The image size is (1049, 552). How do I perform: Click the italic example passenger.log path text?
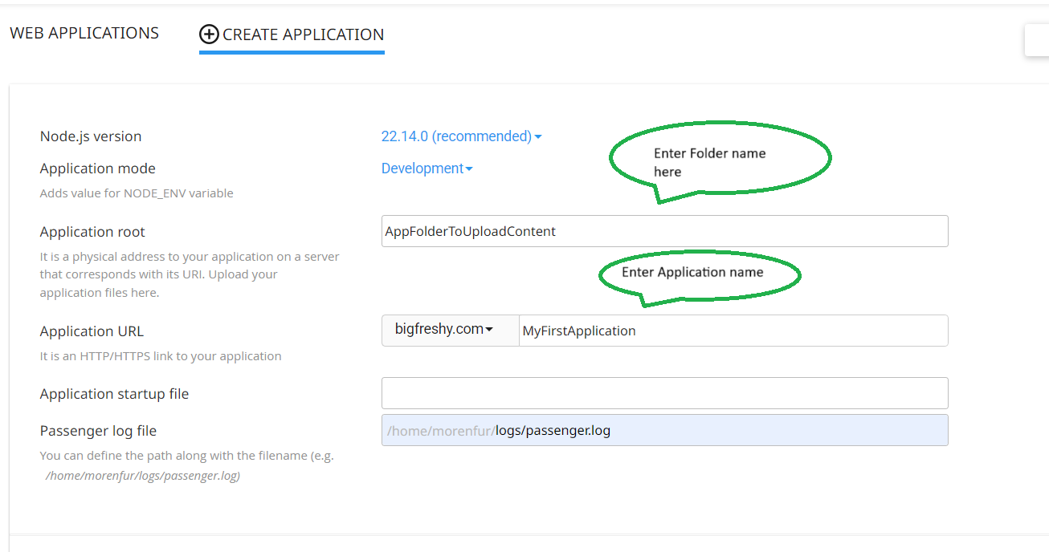click(142, 475)
